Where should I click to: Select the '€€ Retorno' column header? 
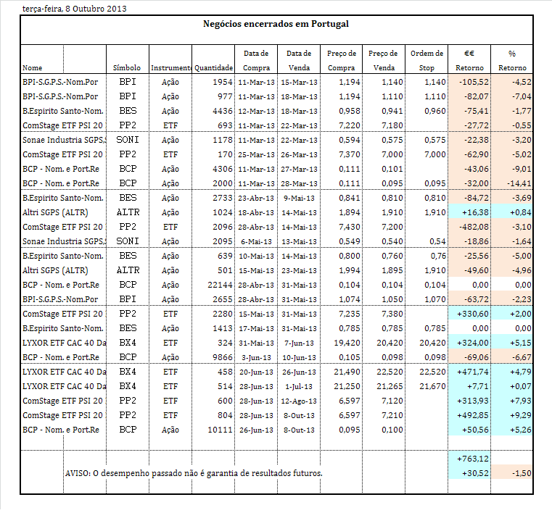[469, 60]
